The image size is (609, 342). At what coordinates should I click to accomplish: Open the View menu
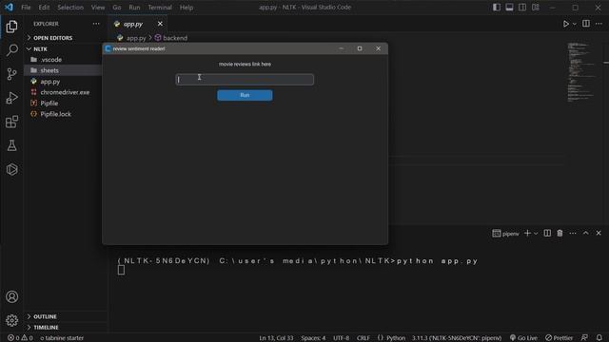tap(98, 8)
